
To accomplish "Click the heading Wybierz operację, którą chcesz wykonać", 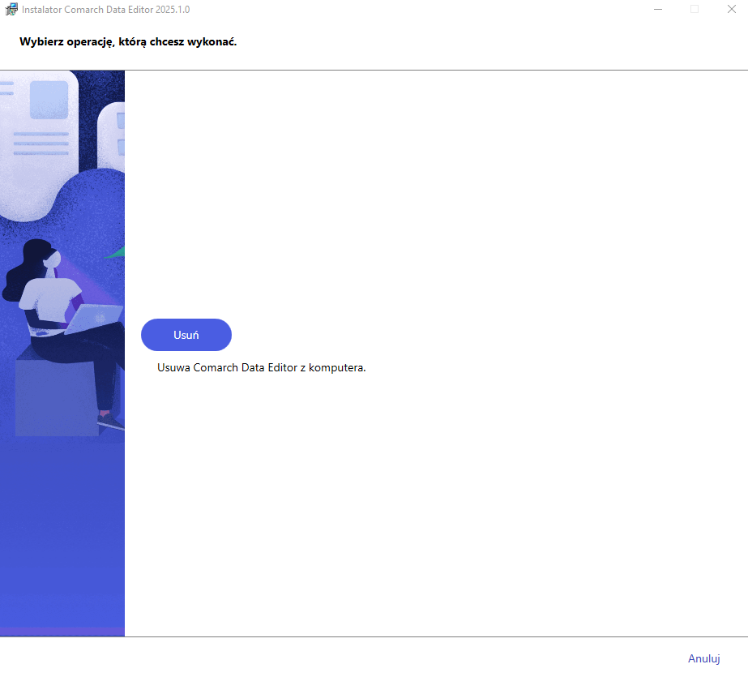I will click(128, 42).
